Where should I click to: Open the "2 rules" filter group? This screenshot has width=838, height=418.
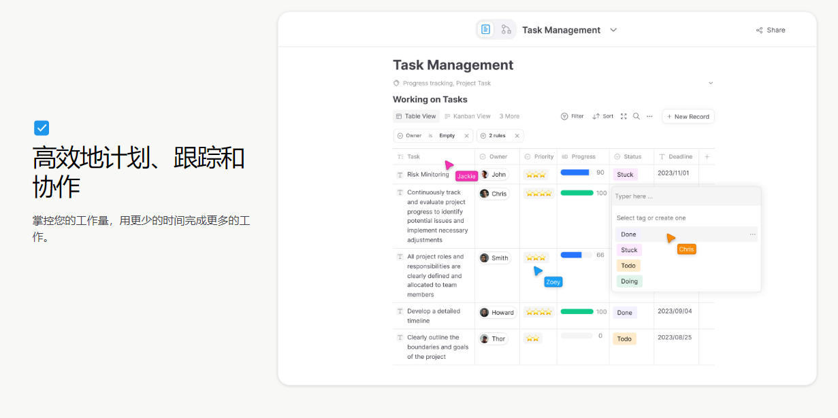tap(500, 136)
